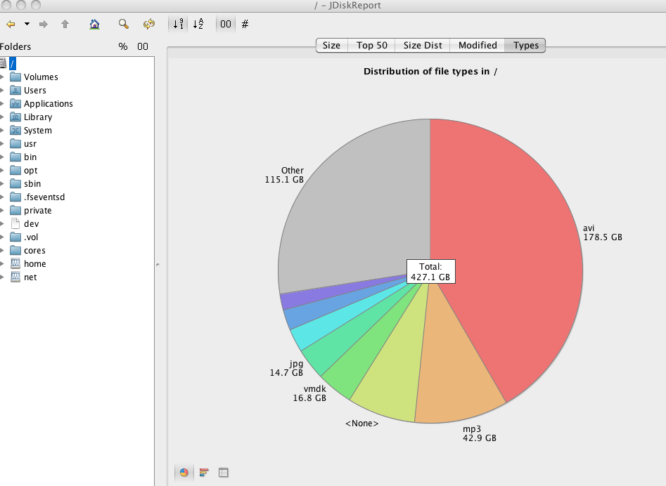Click the 'avi 178.5 GB' label
The height and width of the screenshot is (486, 666).
pos(602,232)
